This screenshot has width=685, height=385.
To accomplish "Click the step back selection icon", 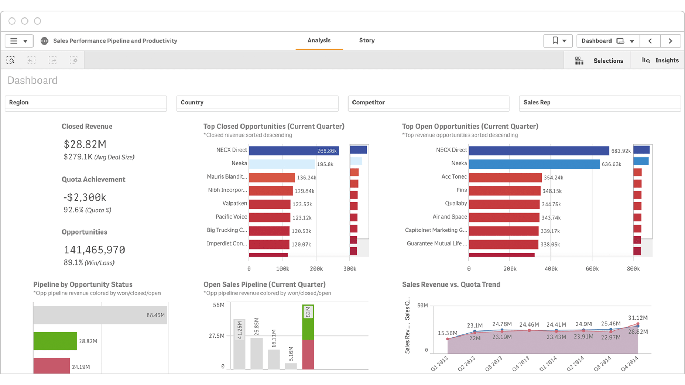I will [x=32, y=60].
